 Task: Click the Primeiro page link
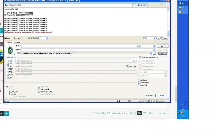[117, 113]
